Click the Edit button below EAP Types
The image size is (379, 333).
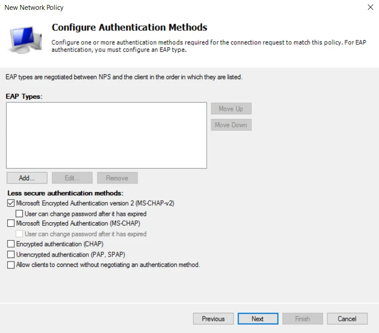[x=72, y=177]
